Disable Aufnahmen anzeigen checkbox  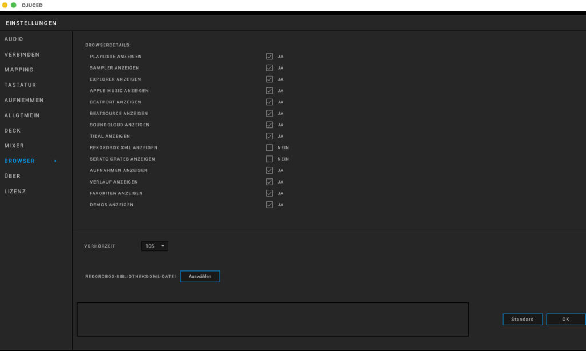click(x=270, y=170)
